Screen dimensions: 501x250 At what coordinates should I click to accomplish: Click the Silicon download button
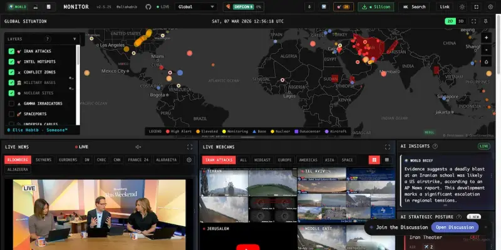[x=376, y=7]
